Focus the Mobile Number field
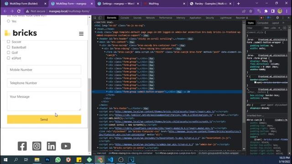 [44, 70]
